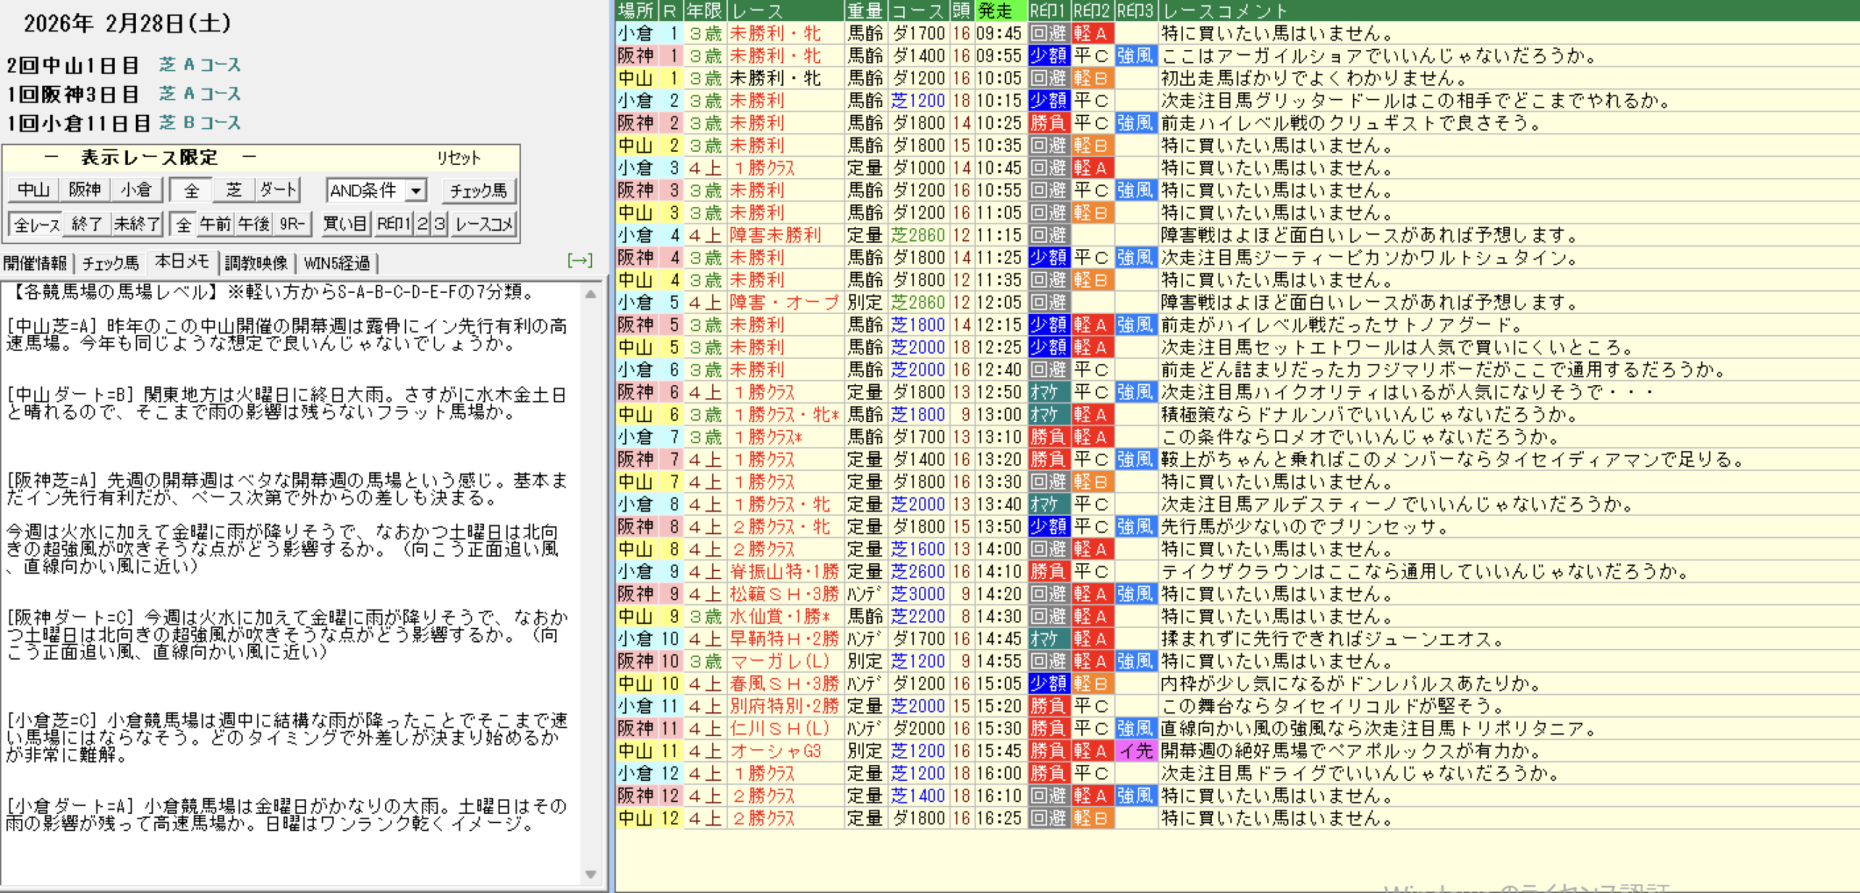Click the 午後 afternoon filter button
This screenshot has width=1860, height=893.
pyautogui.click(x=254, y=225)
